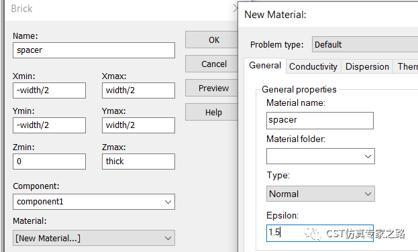
Task: Expand the Material folder dropdown
Action: [321, 156]
